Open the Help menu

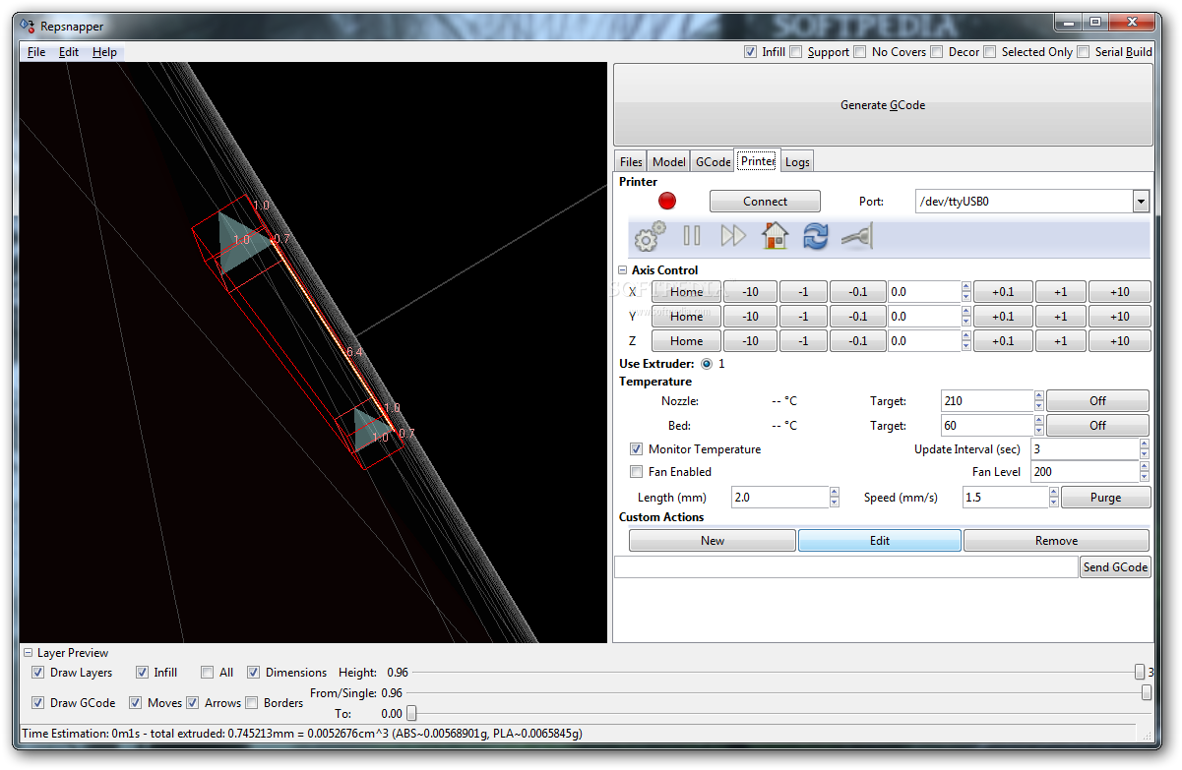[104, 52]
